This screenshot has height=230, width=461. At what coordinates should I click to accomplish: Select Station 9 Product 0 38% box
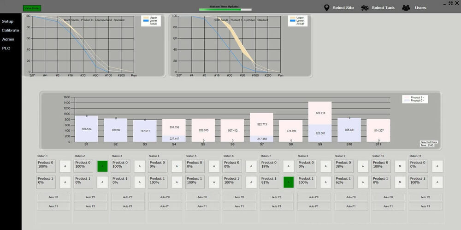pos(344,166)
